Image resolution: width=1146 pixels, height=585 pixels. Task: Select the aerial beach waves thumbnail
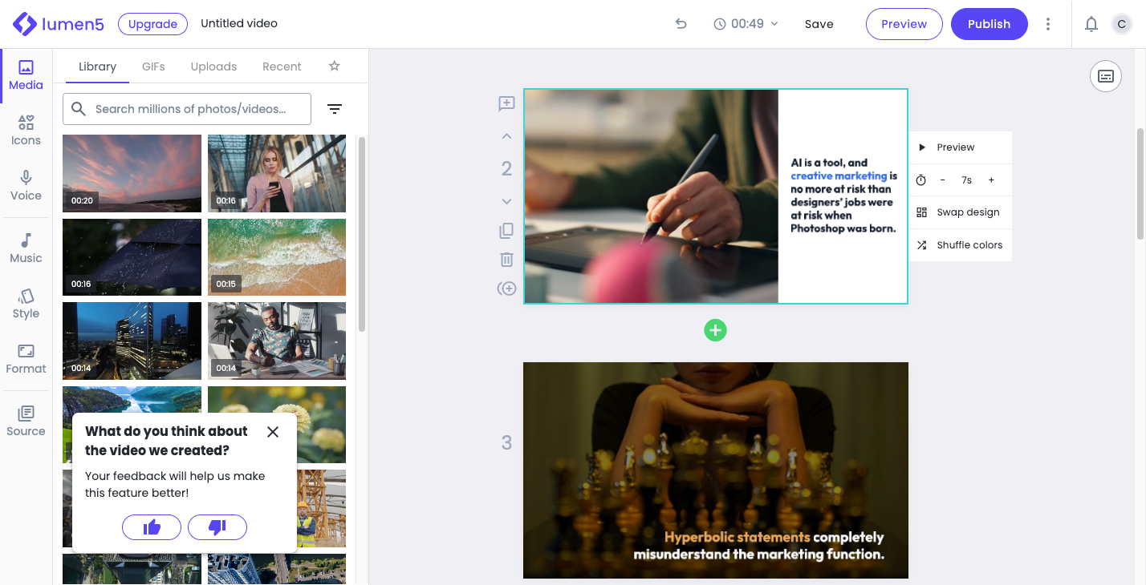tap(277, 257)
